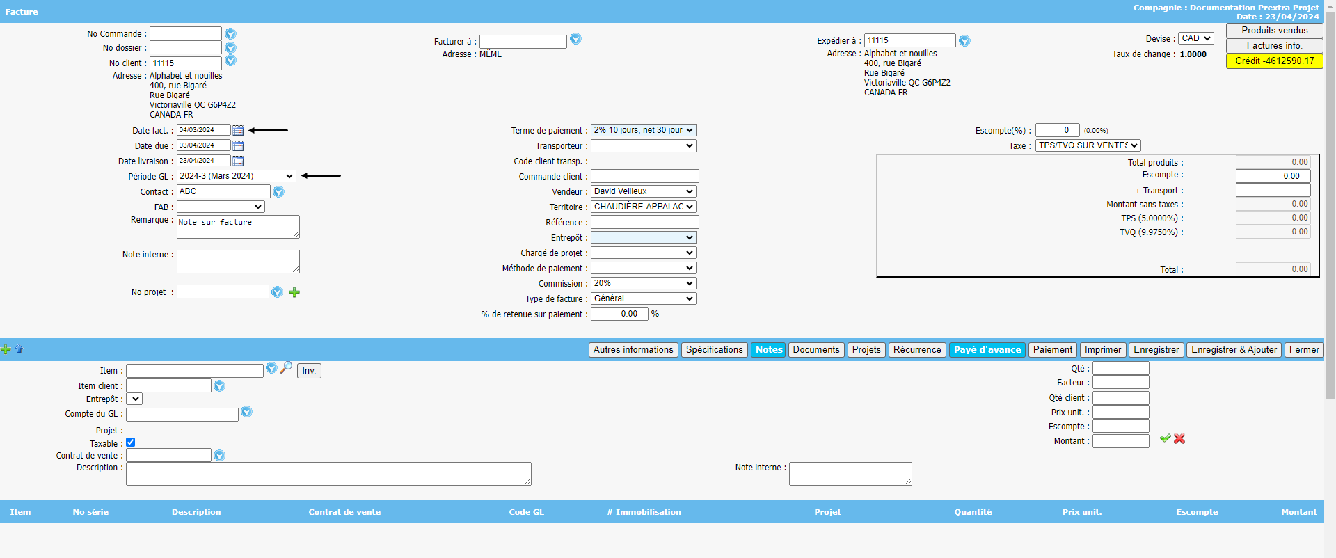Click the yellow Crédit balance button
Image resolution: width=1336 pixels, height=558 pixels.
(x=1274, y=61)
